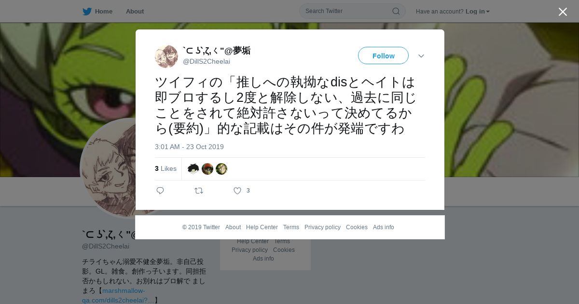This screenshot has width=579, height=304.
Task: Open tweet timestamp 3:01 AM link
Action: click(189, 147)
